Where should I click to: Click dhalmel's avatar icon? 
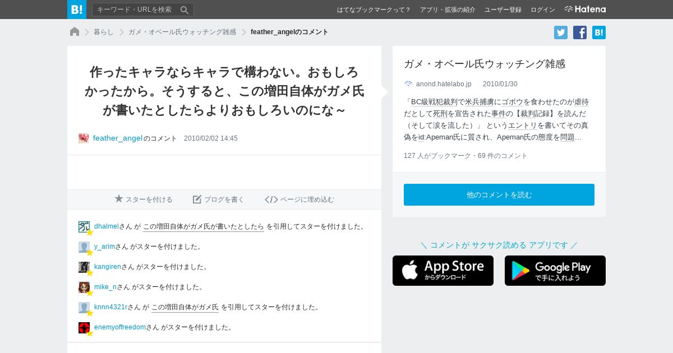point(84,227)
